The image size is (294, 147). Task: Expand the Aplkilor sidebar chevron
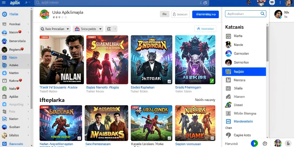coord(28,96)
